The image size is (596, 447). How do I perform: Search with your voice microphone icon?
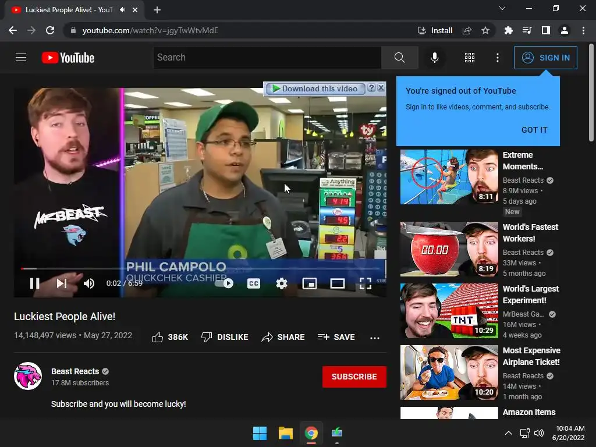(x=434, y=58)
